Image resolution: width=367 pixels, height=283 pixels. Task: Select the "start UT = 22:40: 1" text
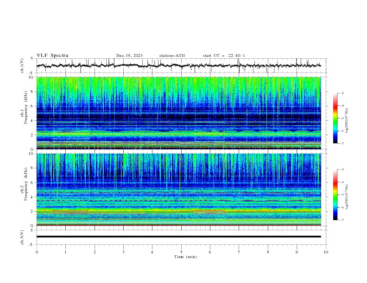tap(224, 55)
